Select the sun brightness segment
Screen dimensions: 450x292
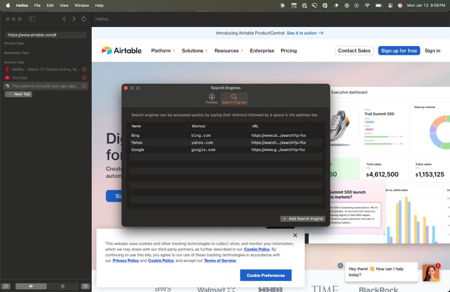click(x=63, y=286)
